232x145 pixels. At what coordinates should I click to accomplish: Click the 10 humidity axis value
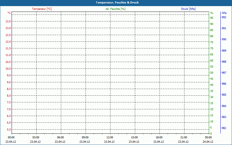[x=212, y=122]
